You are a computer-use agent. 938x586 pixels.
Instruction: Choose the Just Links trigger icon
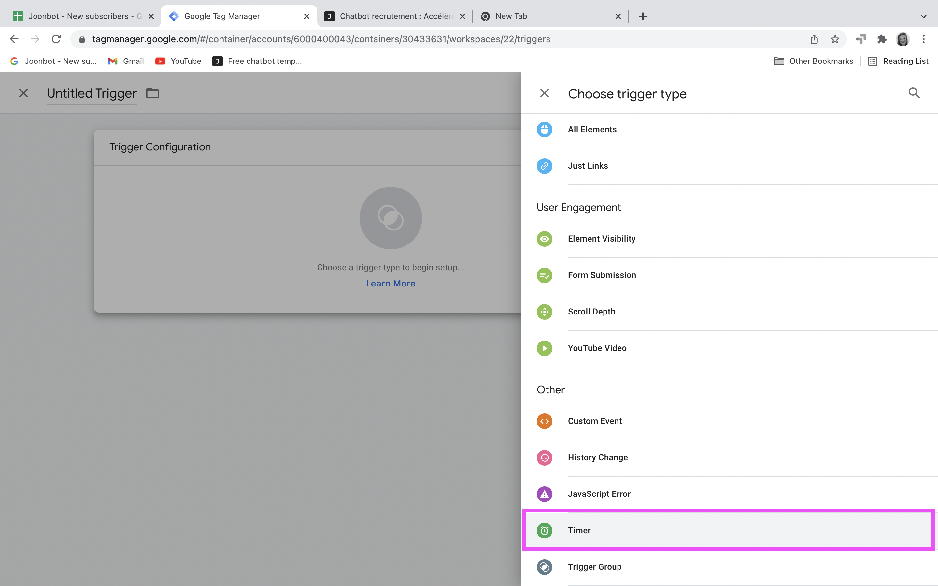[544, 166]
